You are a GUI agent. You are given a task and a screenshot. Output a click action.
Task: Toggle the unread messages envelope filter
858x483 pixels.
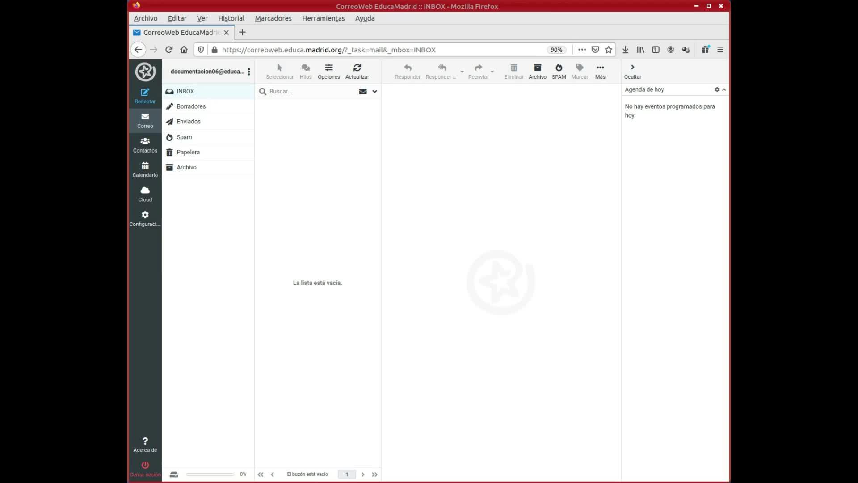(x=363, y=91)
